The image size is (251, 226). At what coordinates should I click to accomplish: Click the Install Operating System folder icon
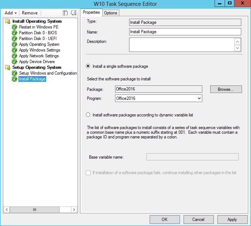pos(8,21)
